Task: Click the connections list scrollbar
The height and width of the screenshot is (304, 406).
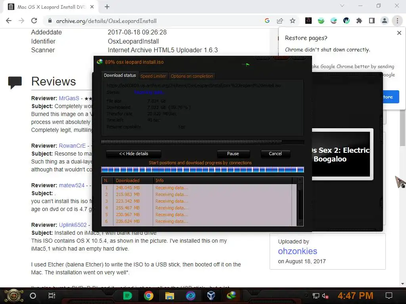Action: [300, 201]
